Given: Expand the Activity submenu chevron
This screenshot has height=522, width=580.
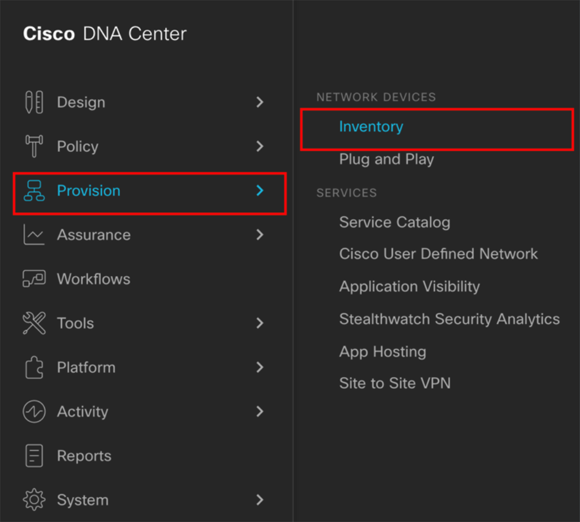Looking at the screenshot, I should click(x=260, y=412).
